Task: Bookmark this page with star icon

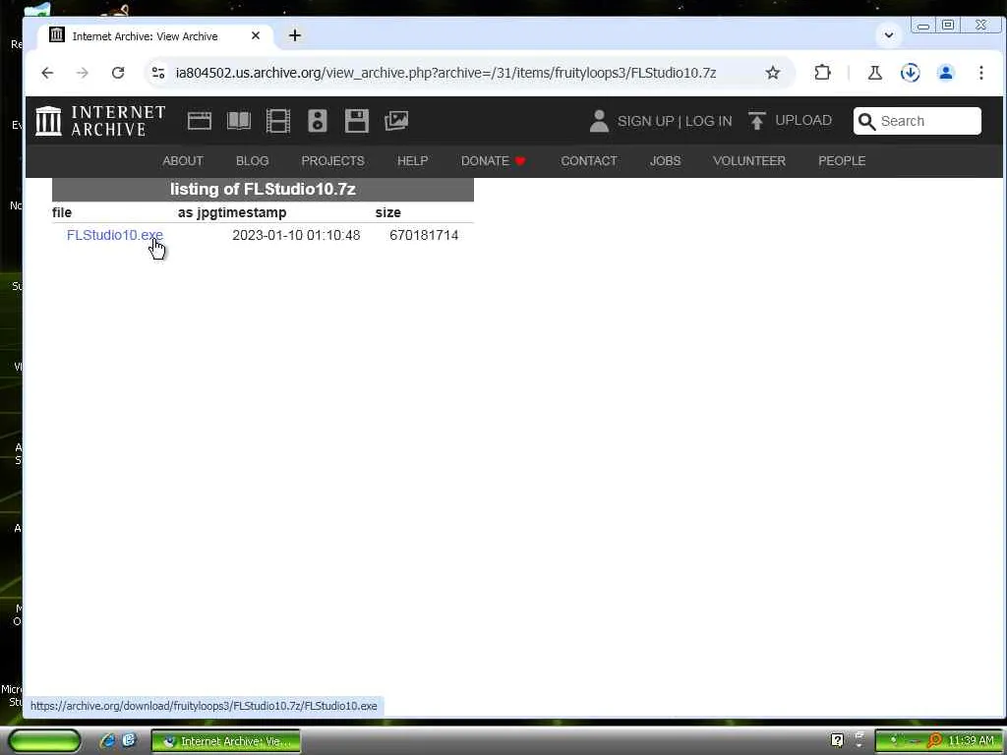Action: click(x=773, y=73)
